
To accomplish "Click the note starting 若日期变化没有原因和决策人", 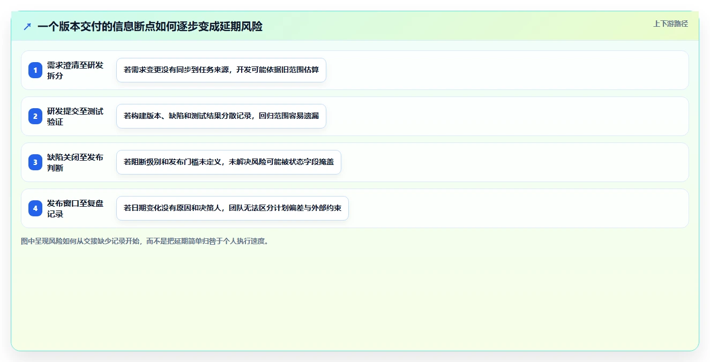I will coord(233,208).
